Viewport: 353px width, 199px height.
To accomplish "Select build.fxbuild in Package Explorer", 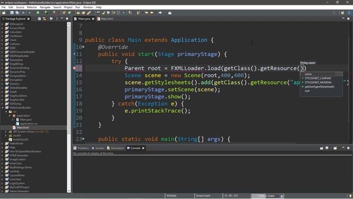I will pos(20,139).
